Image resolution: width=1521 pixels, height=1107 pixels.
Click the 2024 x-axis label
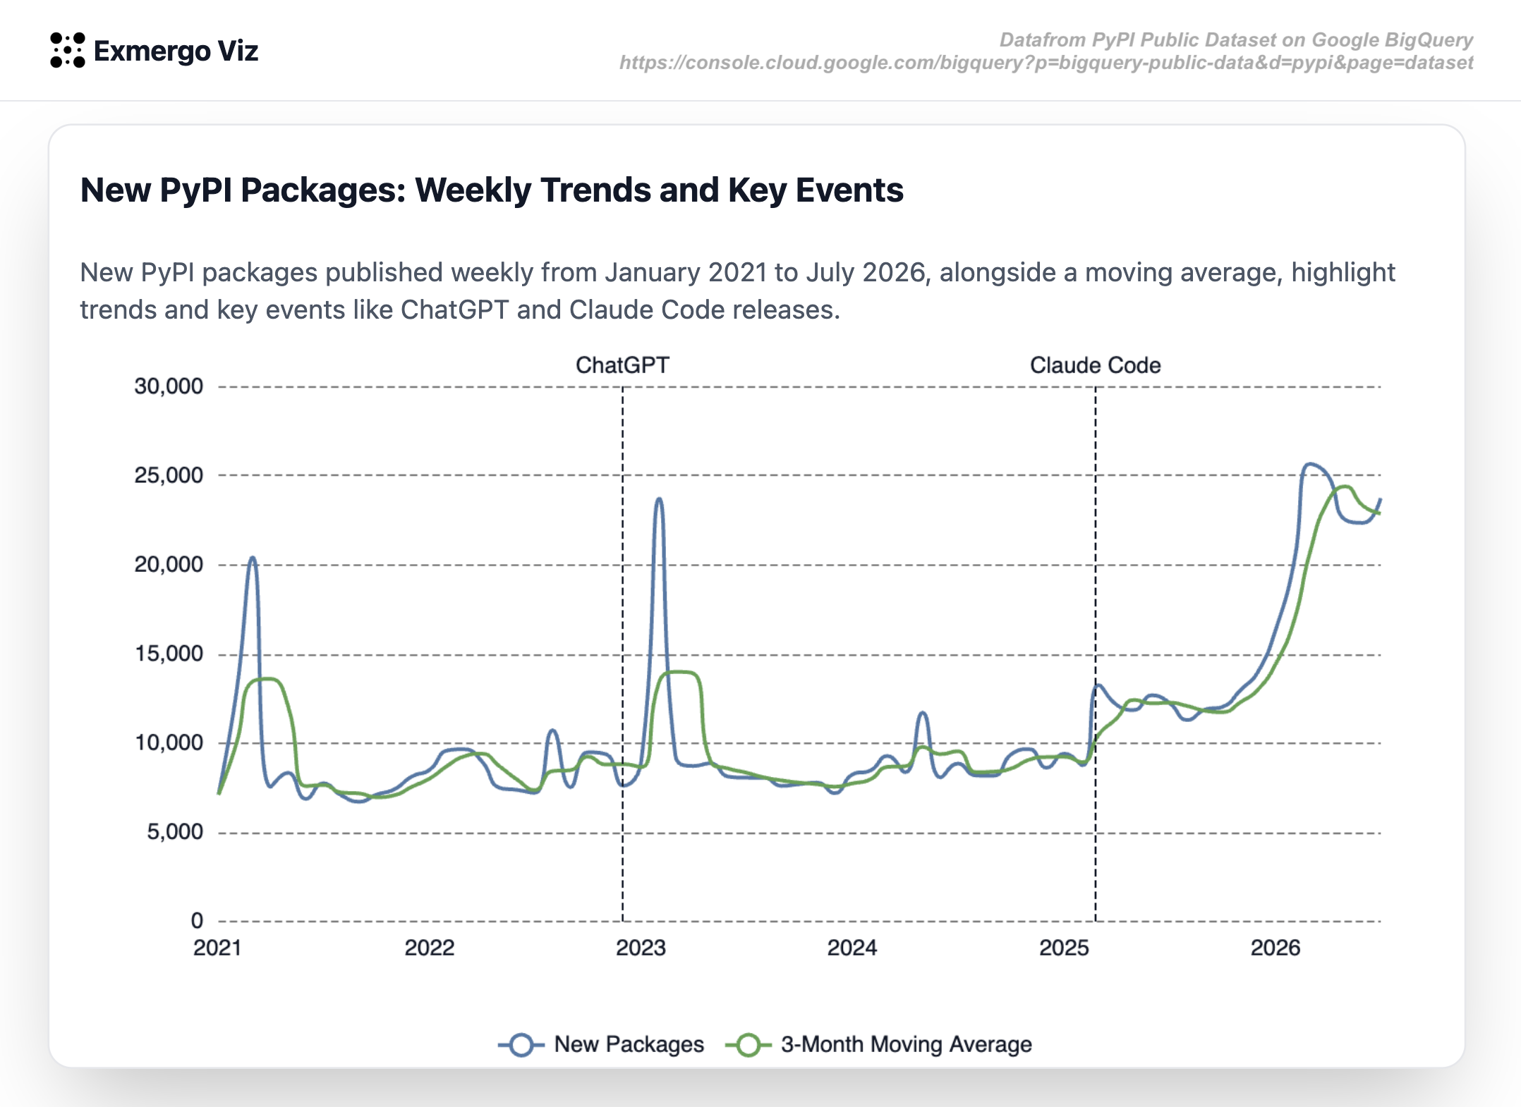click(x=852, y=948)
